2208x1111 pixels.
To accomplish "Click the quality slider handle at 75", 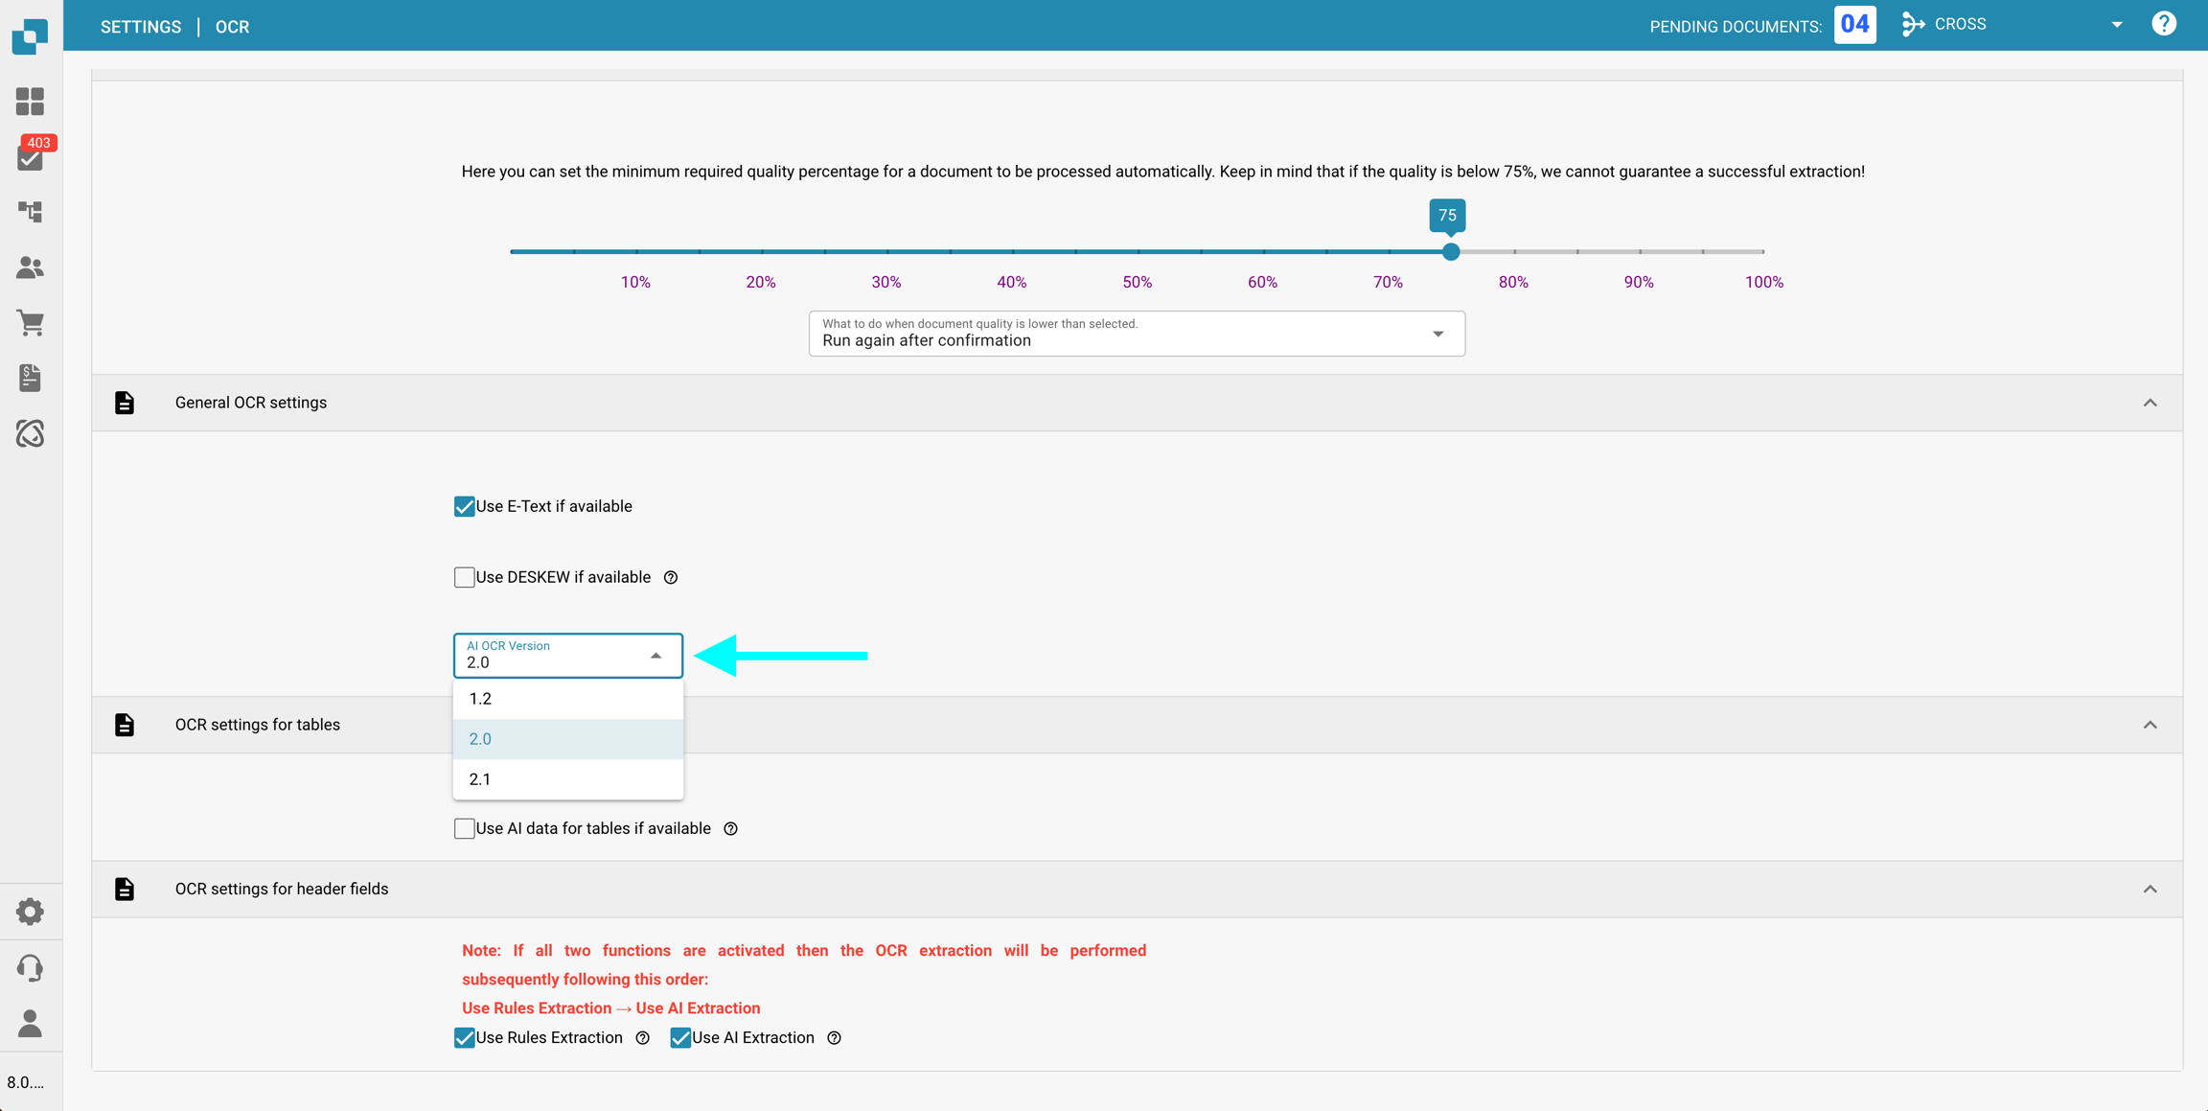I will (x=1451, y=252).
